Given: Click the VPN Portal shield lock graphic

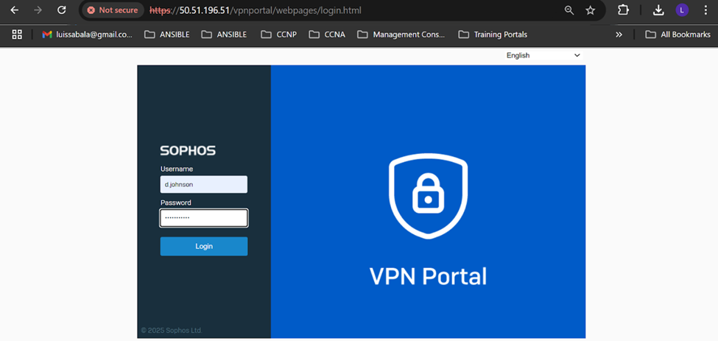Looking at the screenshot, I should tap(428, 197).
